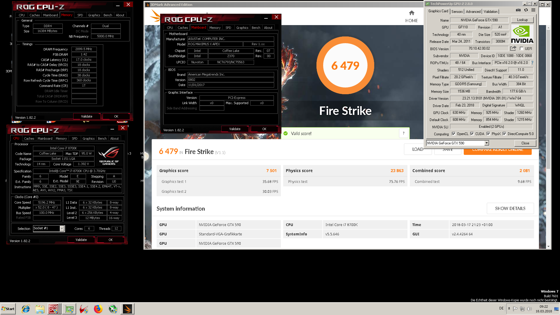Image resolution: width=560 pixels, height=315 pixels.
Task: Click the red bird taskbar icon
Action: coord(84,309)
